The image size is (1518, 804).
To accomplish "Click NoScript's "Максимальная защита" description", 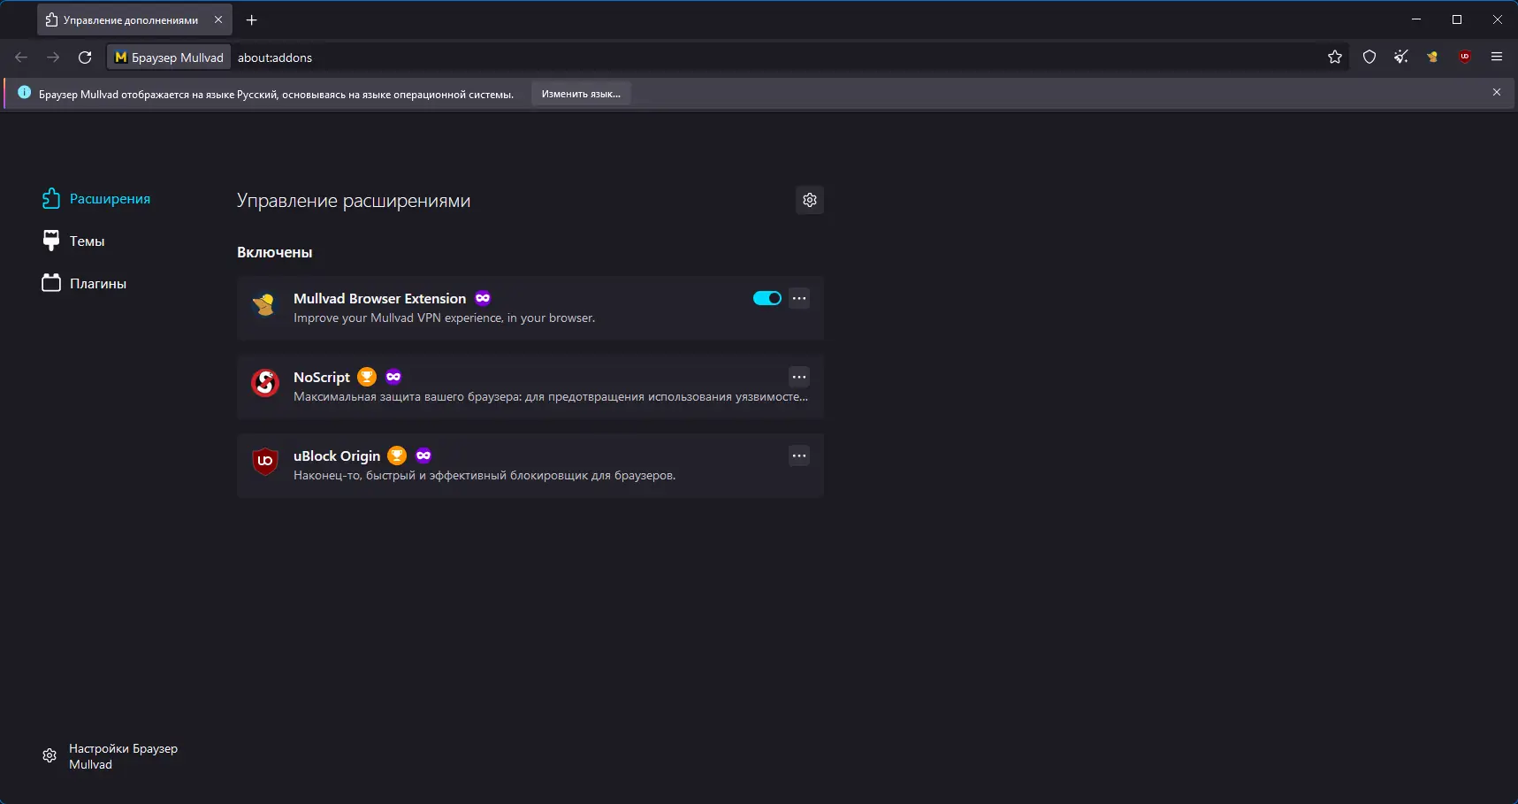I will (551, 397).
